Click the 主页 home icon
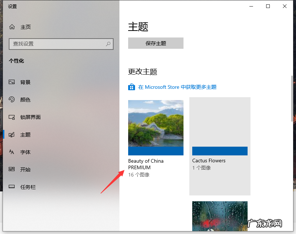 pyautogui.click(x=12, y=27)
